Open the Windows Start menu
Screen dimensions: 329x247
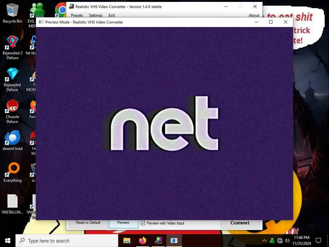point(8,241)
